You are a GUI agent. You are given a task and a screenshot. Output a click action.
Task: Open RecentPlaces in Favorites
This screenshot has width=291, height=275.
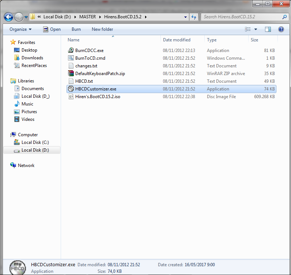pyautogui.click(x=34, y=66)
